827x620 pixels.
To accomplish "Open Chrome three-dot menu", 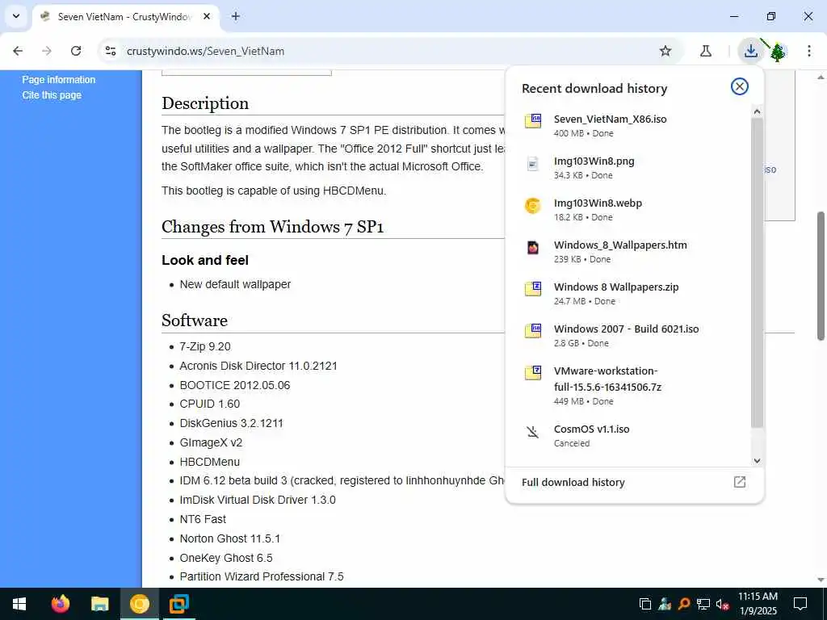I will click(x=809, y=51).
